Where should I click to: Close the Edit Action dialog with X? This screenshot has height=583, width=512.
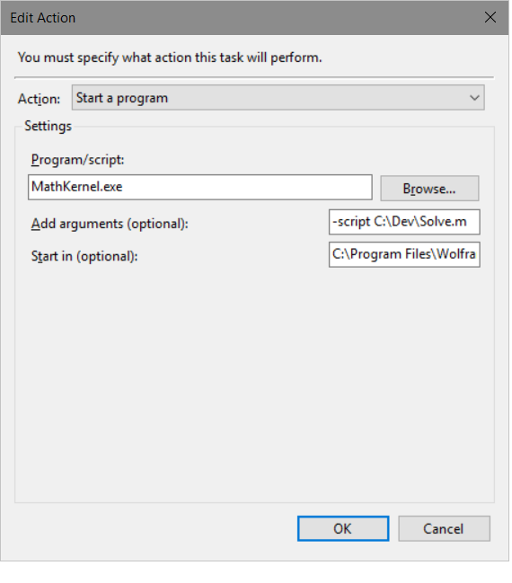click(490, 17)
